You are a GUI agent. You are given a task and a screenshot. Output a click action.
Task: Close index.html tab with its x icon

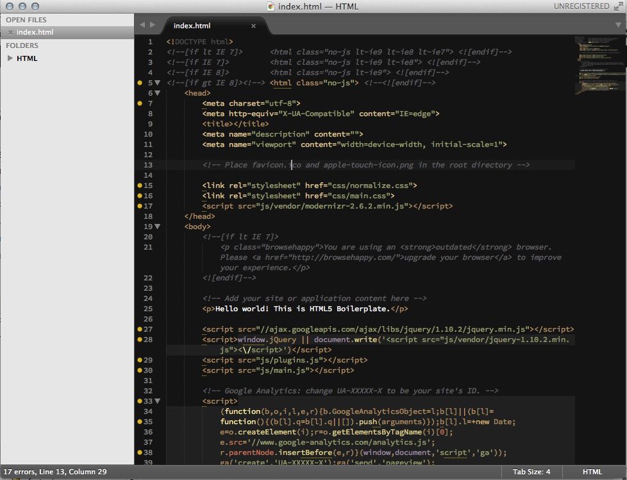(x=253, y=26)
